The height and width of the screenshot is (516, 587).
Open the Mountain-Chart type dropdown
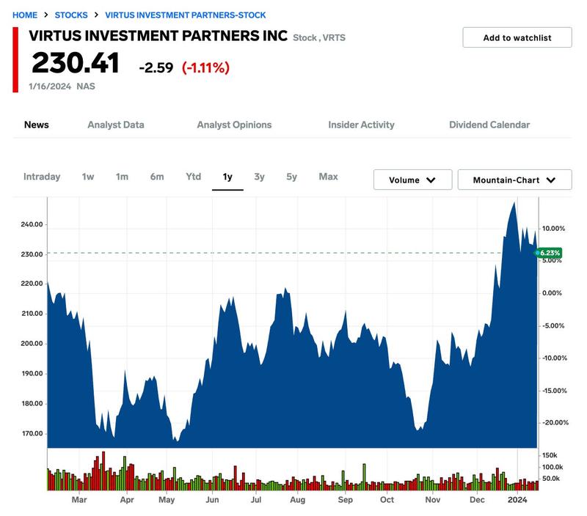(x=514, y=180)
